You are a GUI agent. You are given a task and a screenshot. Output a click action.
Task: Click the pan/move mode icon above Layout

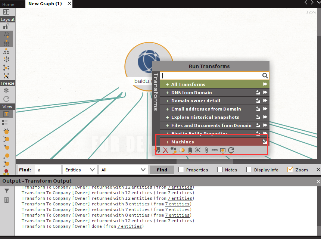point(6,12)
